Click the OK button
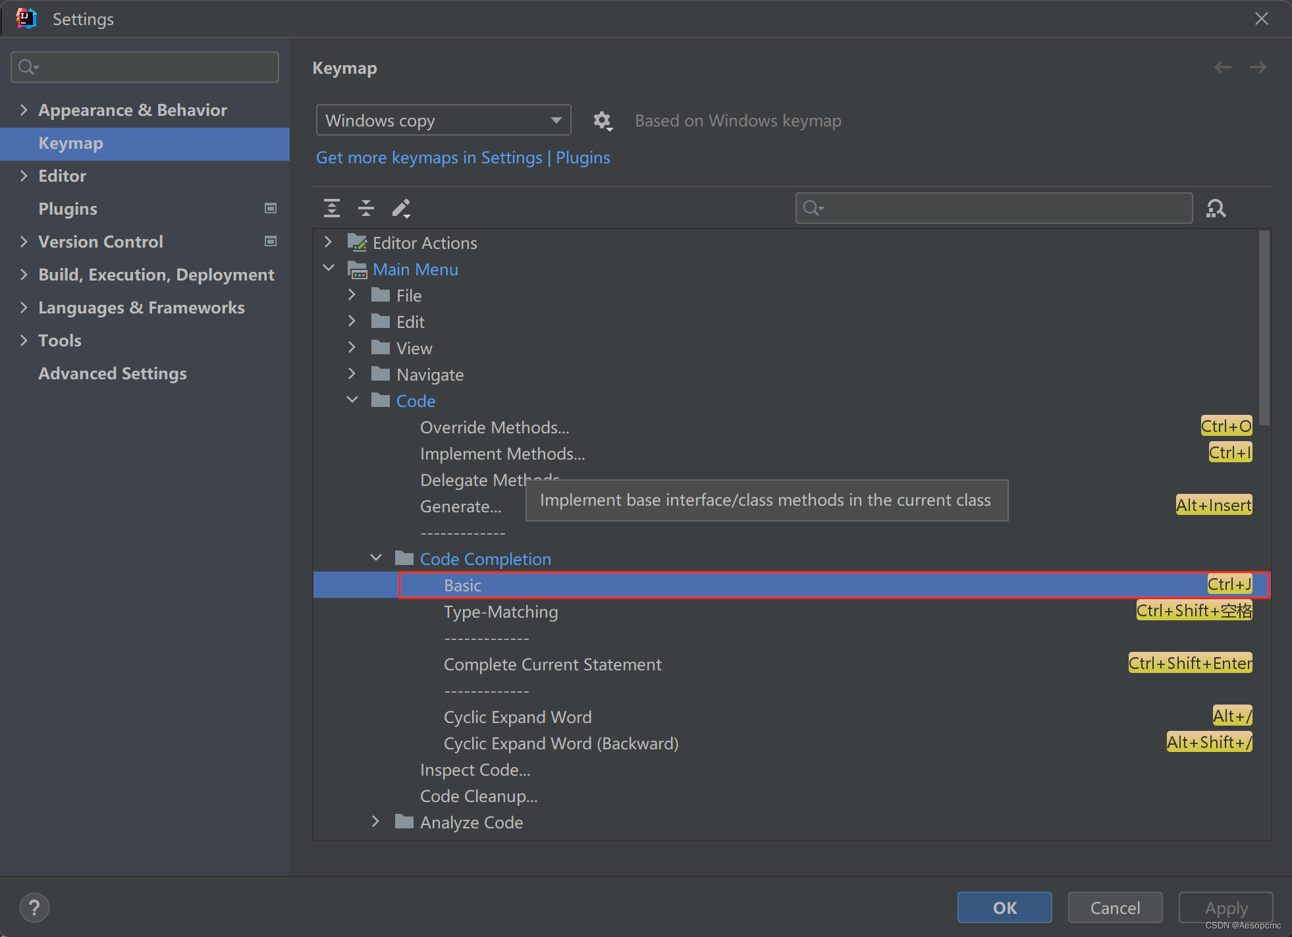This screenshot has height=937, width=1292. (x=1004, y=908)
